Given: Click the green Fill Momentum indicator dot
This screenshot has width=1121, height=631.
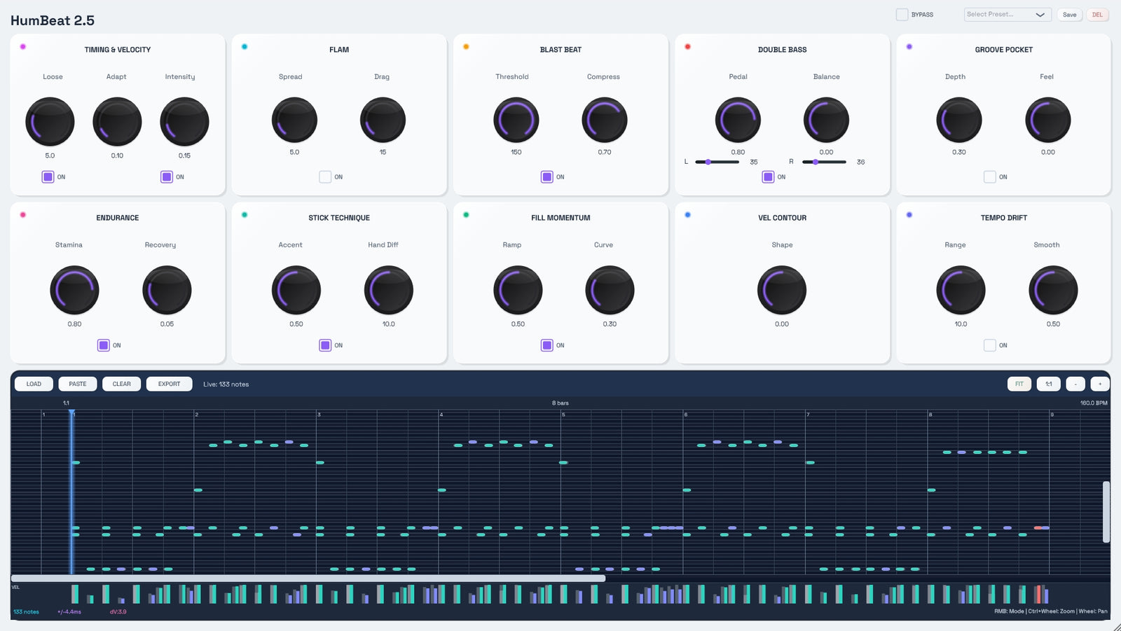Looking at the screenshot, I should pyautogui.click(x=466, y=215).
